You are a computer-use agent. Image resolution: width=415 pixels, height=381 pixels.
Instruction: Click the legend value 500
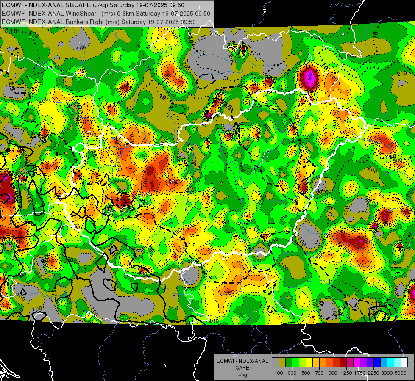pyautogui.click(x=306, y=373)
